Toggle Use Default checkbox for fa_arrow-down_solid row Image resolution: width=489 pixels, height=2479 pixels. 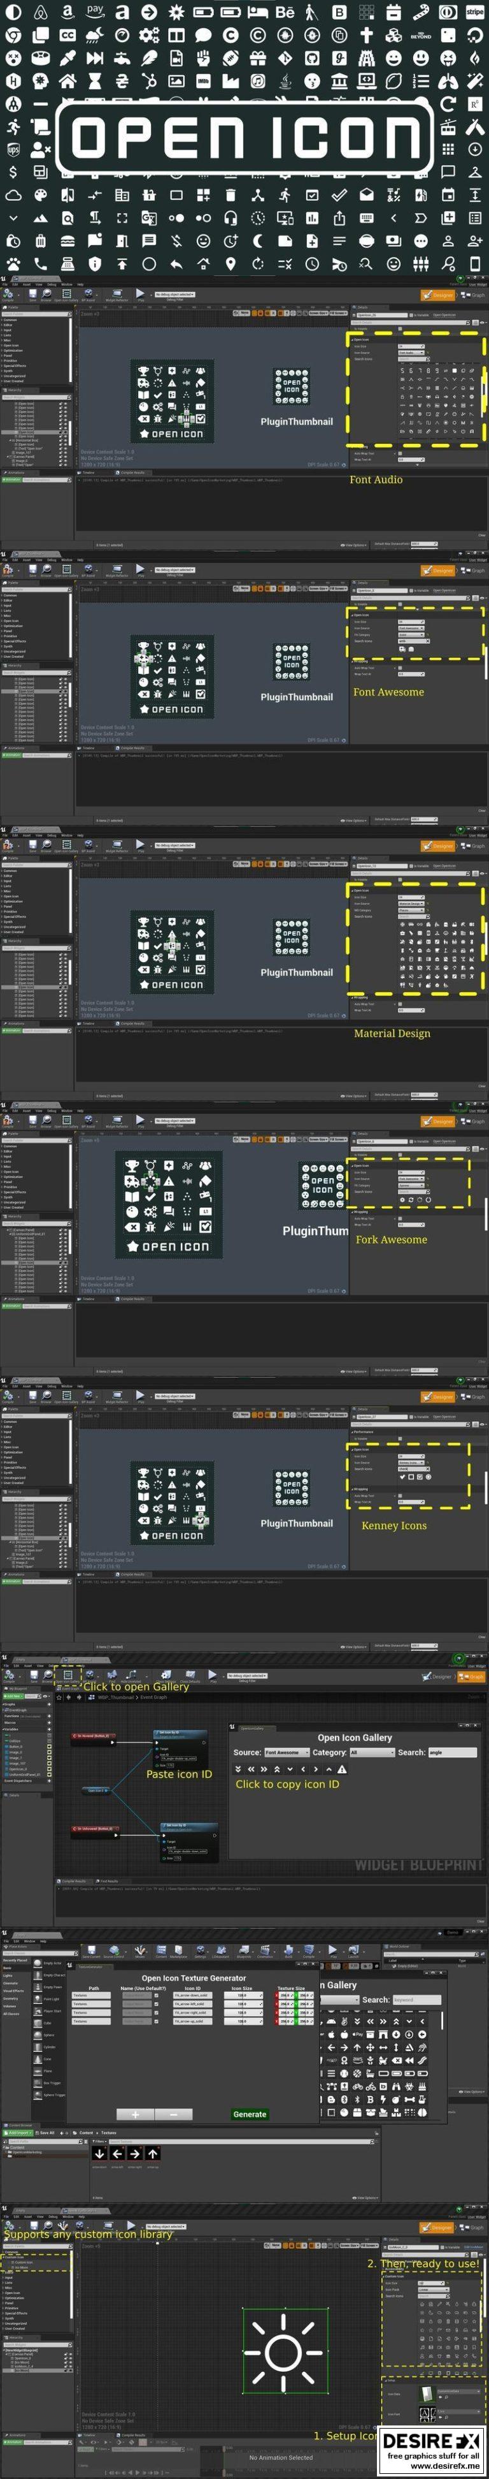click(157, 1995)
